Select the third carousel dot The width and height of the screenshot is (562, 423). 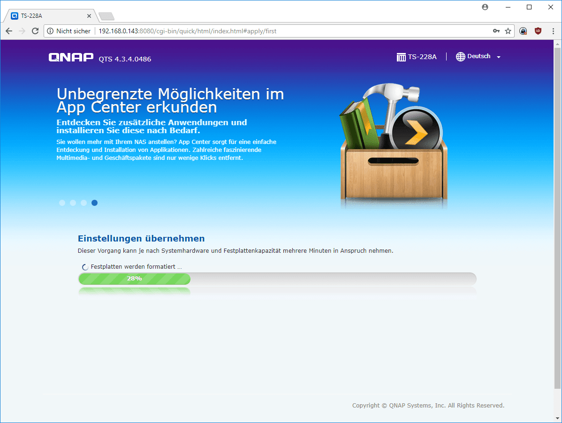click(x=84, y=203)
